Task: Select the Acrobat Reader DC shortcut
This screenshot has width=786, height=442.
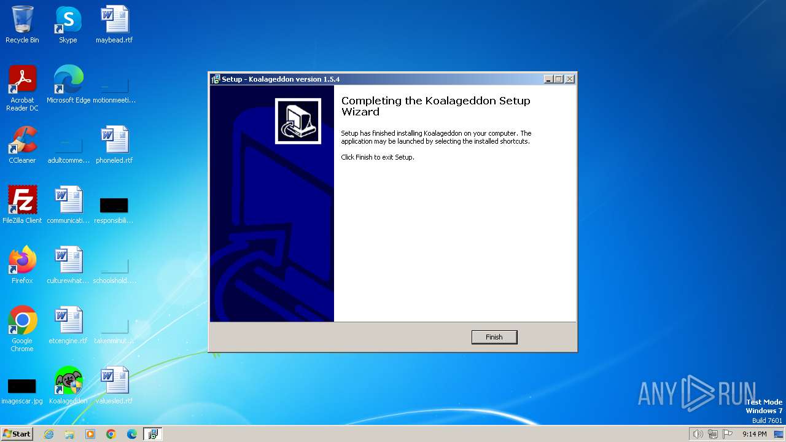Action: point(22,88)
